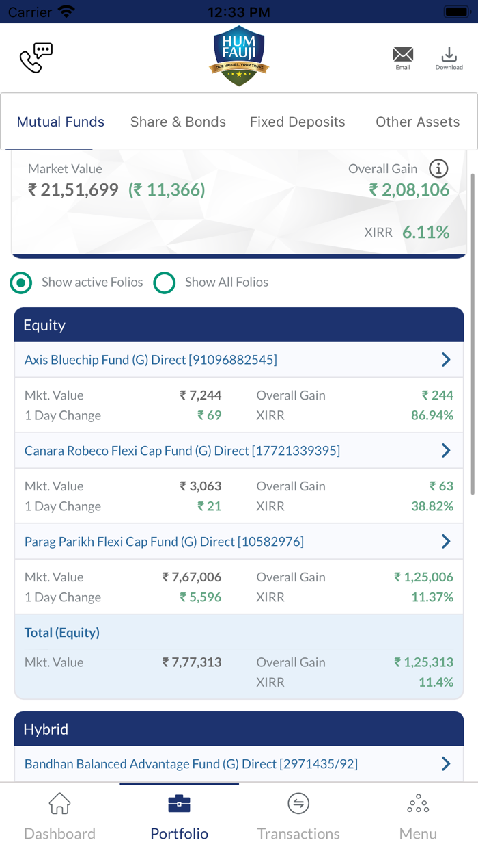
Task: Switch to Share & Bonds tab
Action: (x=178, y=122)
